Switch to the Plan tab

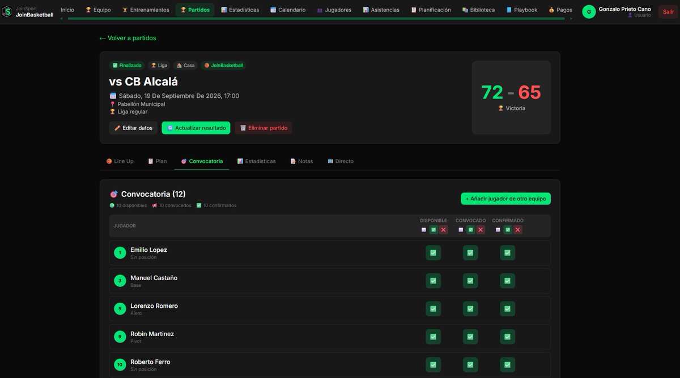pyautogui.click(x=158, y=161)
